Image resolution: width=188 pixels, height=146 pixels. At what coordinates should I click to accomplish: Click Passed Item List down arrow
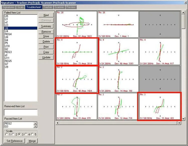tap(35, 126)
